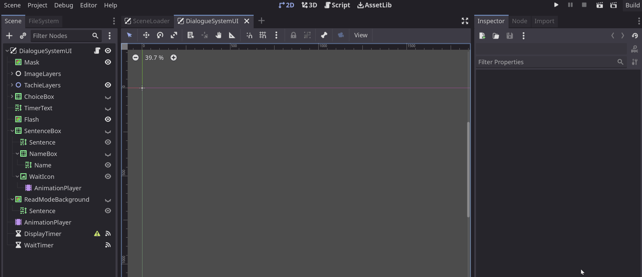Open script attached to DialogueSystemUI

coord(97,51)
